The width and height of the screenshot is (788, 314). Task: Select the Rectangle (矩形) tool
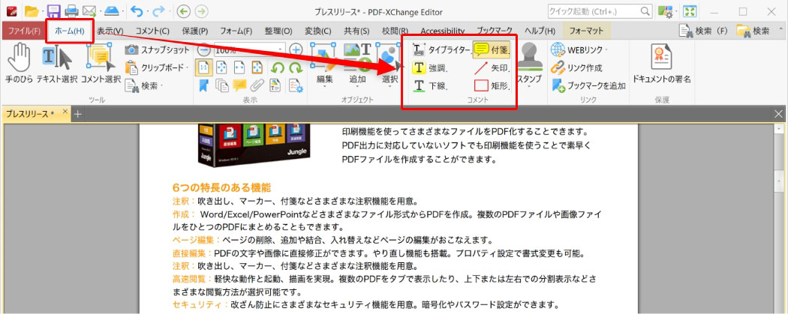[x=492, y=85]
